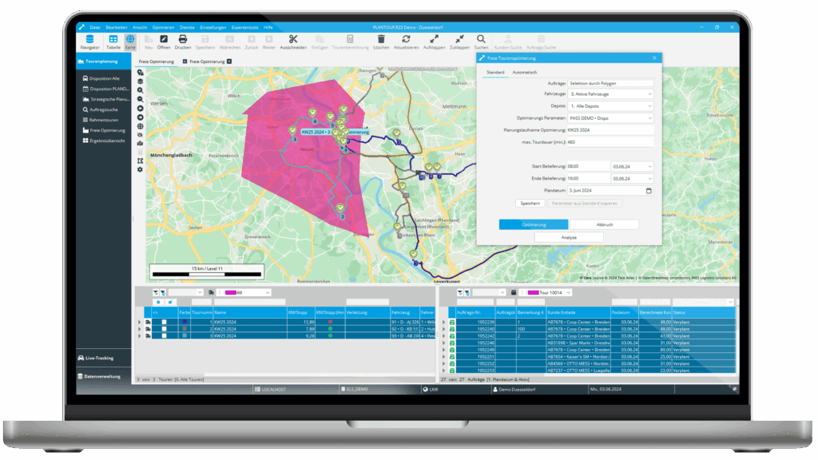Expand the Optimierungs Parameter dropdown
818x460 pixels.
click(x=610, y=117)
